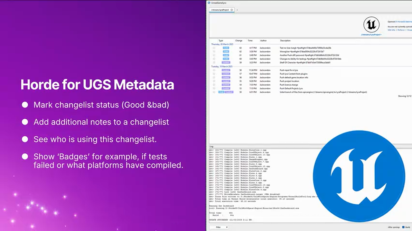The image size is (412, 231).
Task: Open the new tab dropdown arrow
Action: pos(237,10)
